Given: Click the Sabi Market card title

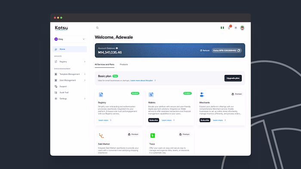Looking at the screenshot, I should tap(104, 144).
